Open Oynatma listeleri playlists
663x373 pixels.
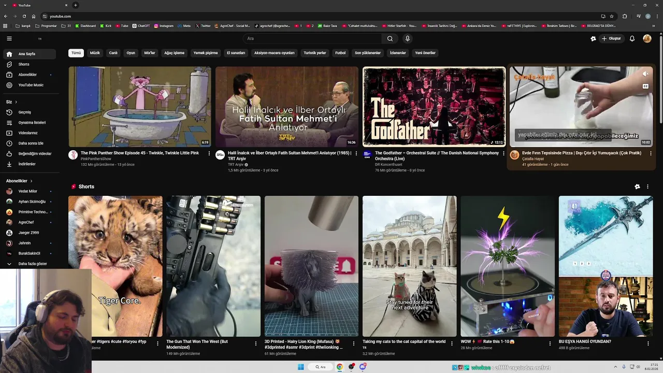tap(29, 123)
